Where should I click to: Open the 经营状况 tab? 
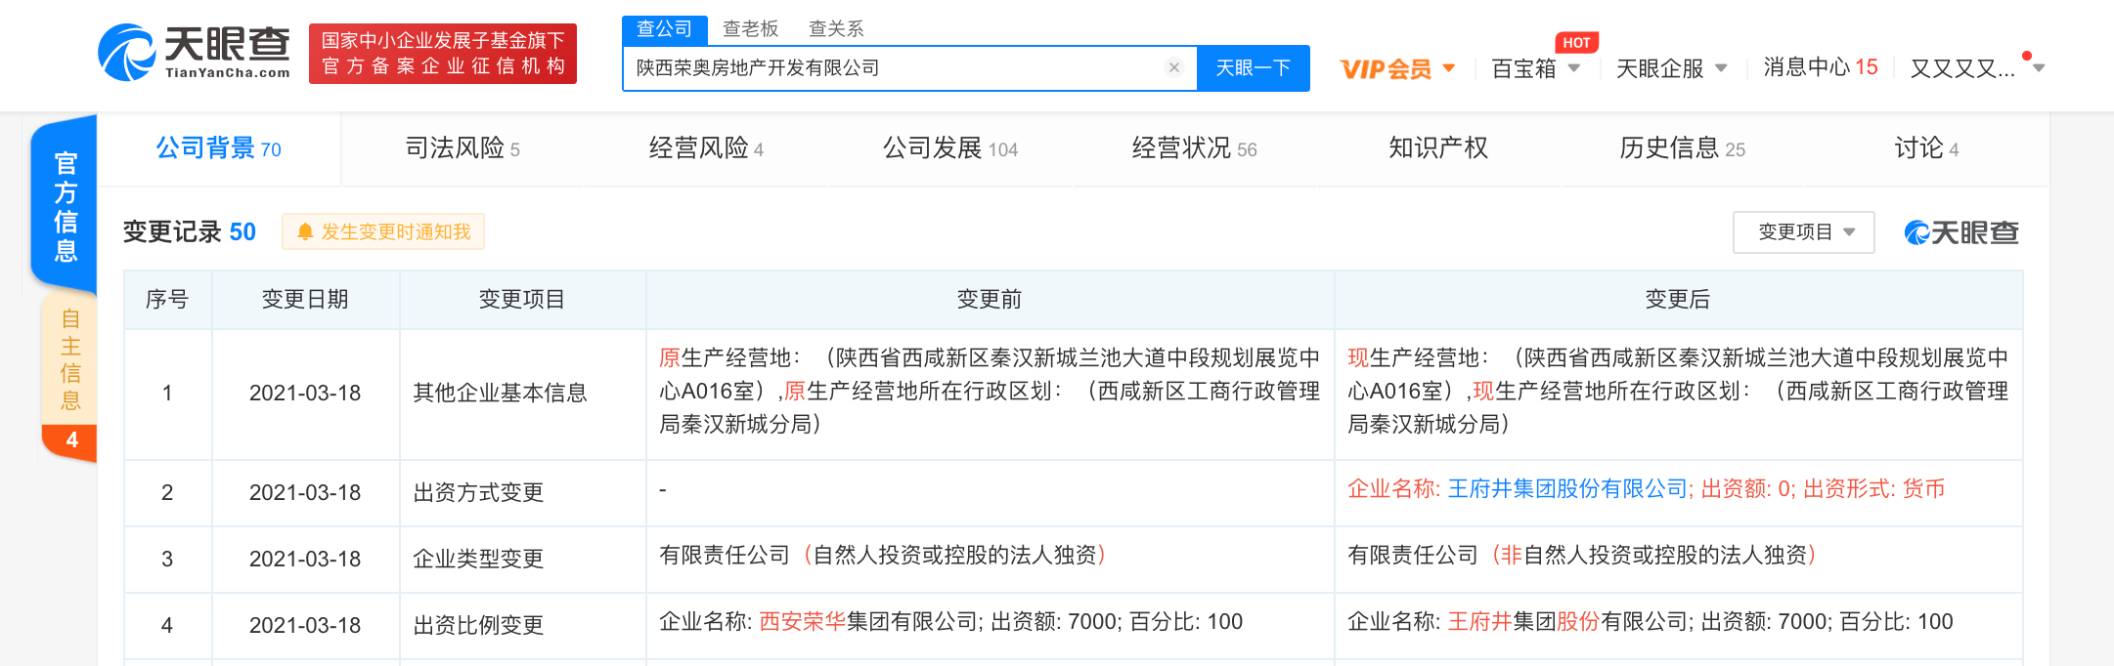(x=1194, y=148)
